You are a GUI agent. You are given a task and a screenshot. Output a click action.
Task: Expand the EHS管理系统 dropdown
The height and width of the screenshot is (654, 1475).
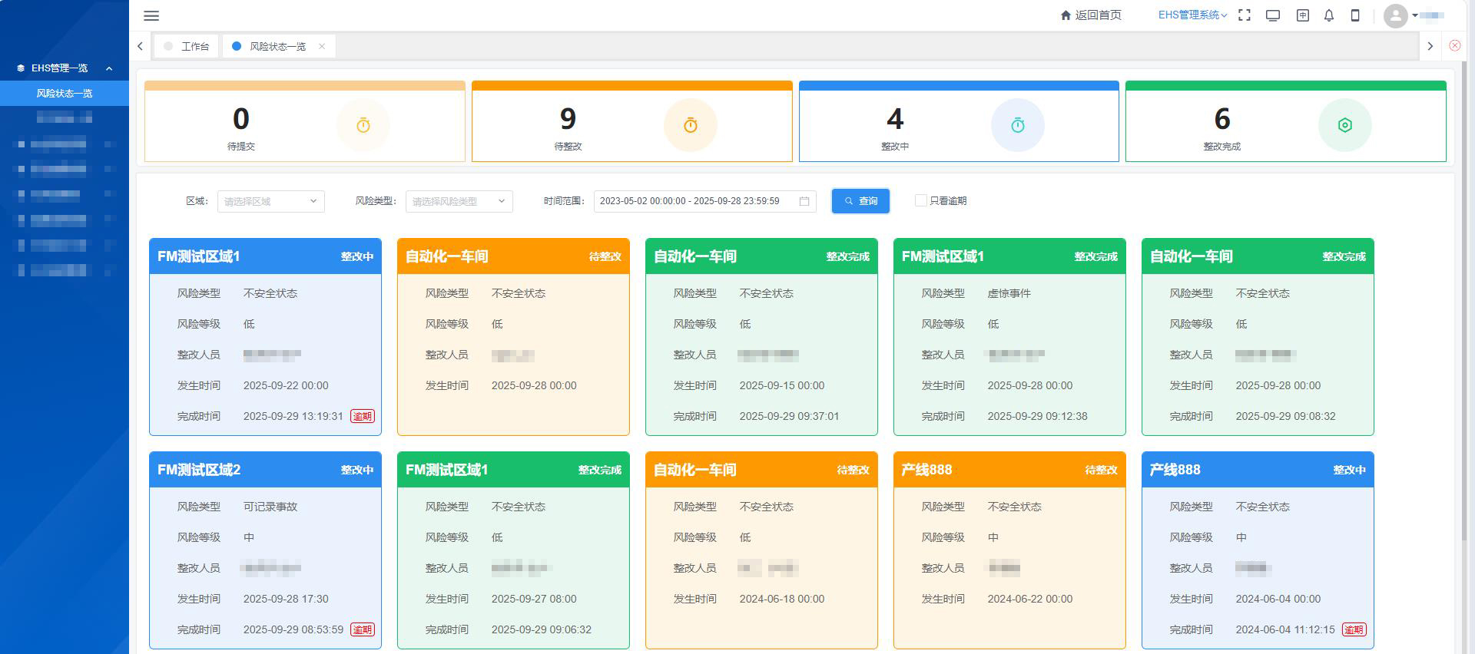[x=1192, y=15]
